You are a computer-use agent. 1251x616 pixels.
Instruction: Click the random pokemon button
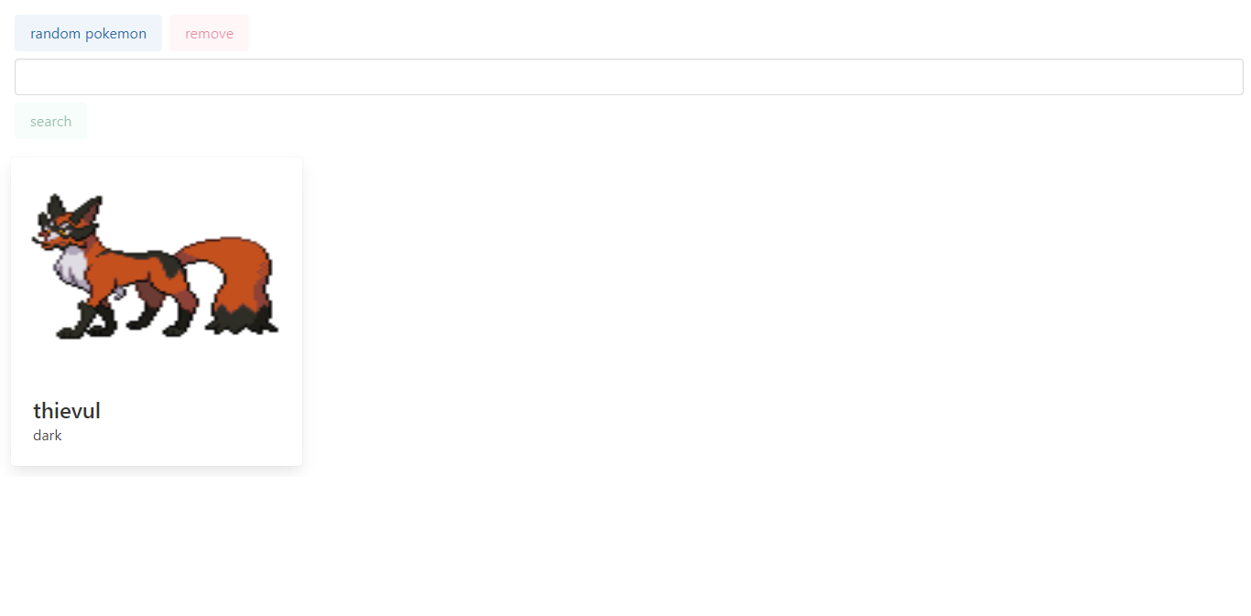(x=88, y=33)
